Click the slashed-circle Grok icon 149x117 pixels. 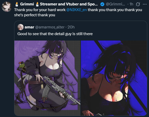pos(138,4)
